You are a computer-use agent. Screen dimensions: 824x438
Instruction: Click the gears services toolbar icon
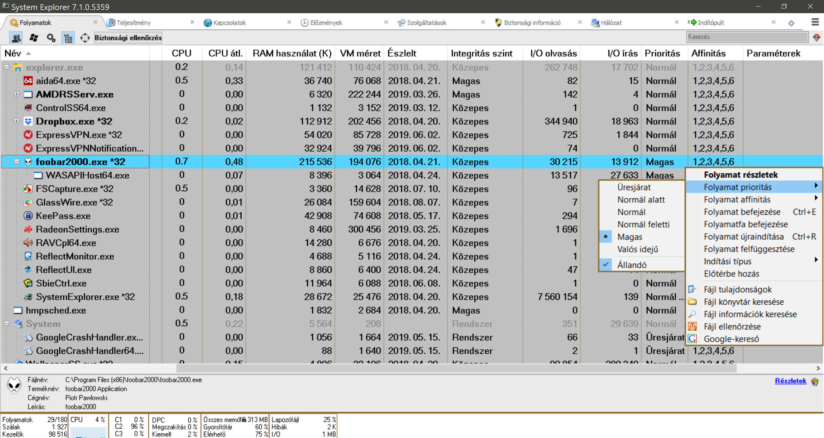click(x=51, y=37)
